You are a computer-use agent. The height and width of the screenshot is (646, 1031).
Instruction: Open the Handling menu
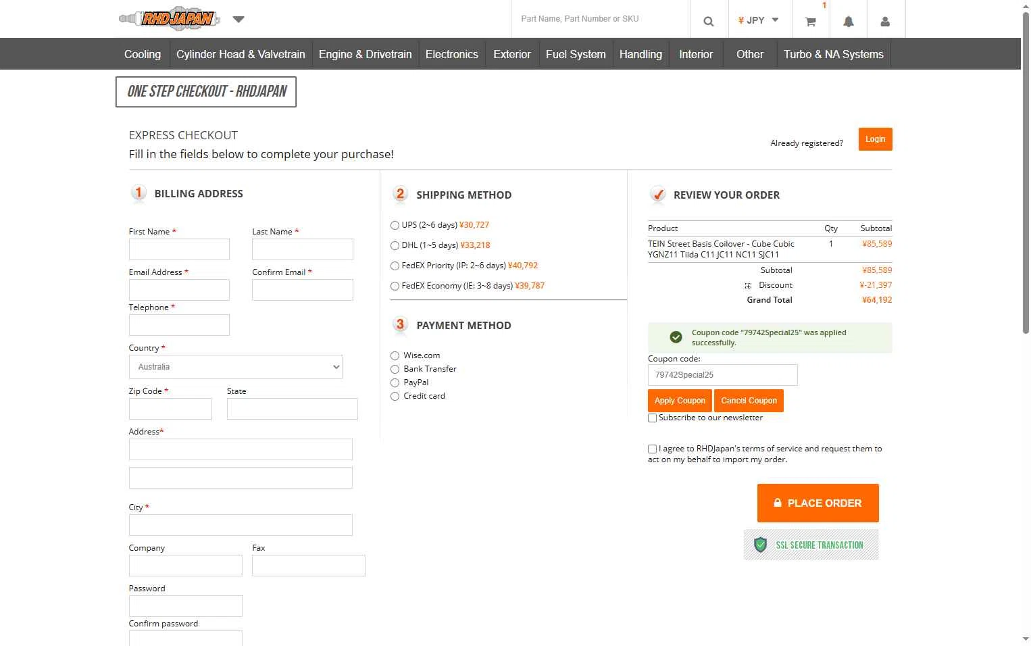[x=640, y=54]
